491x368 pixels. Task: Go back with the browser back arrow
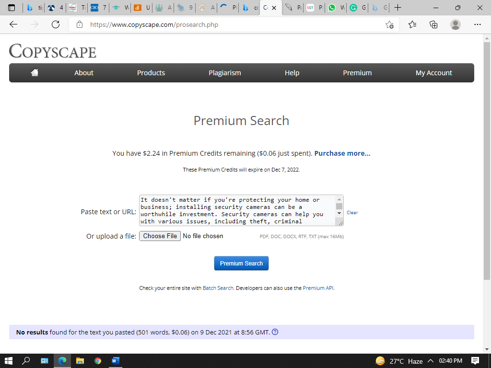click(x=13, y=24)
